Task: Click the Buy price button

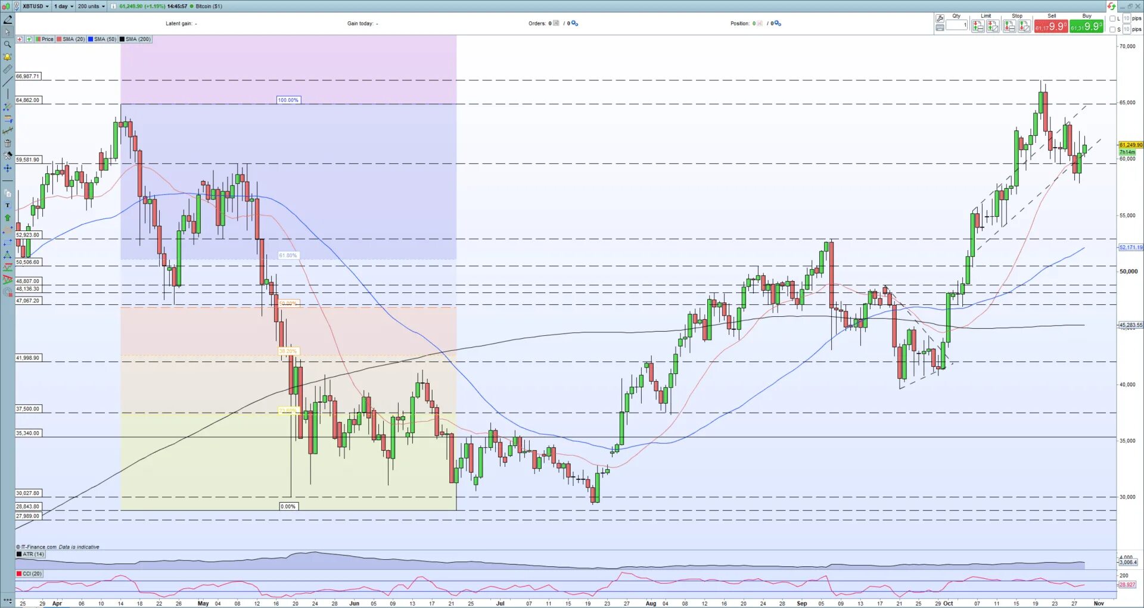Action: click(x=1086, y=27)
